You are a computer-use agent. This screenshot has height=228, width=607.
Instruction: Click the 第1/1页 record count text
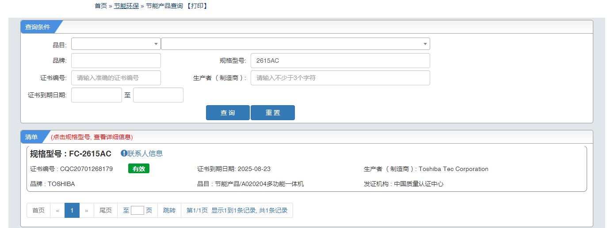click(x=237, y=210)
